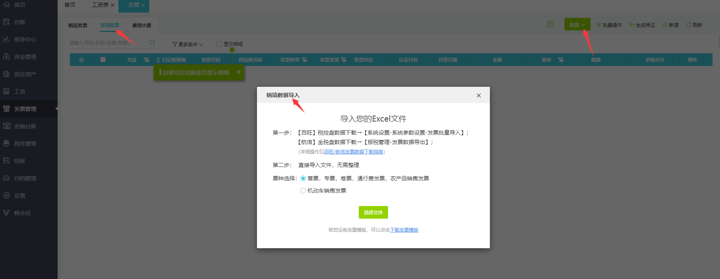Switch to the 销项发票 tab
Viewport: 720px width, 279px height.
(78, 25)
